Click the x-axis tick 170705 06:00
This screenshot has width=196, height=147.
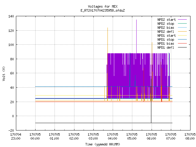coord(151,137)
